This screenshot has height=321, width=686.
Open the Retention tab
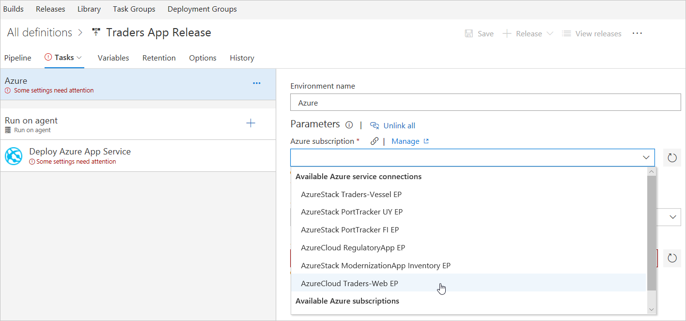coord(159,58)
